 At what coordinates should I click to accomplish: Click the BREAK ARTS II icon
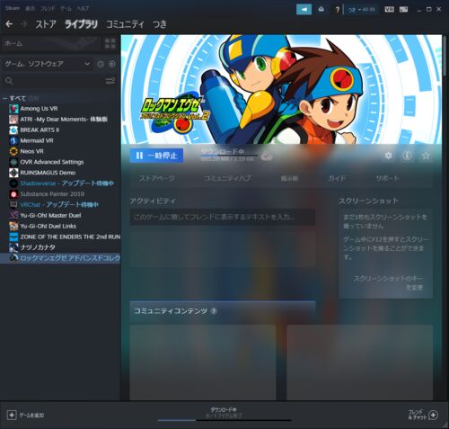pos(13,130)
